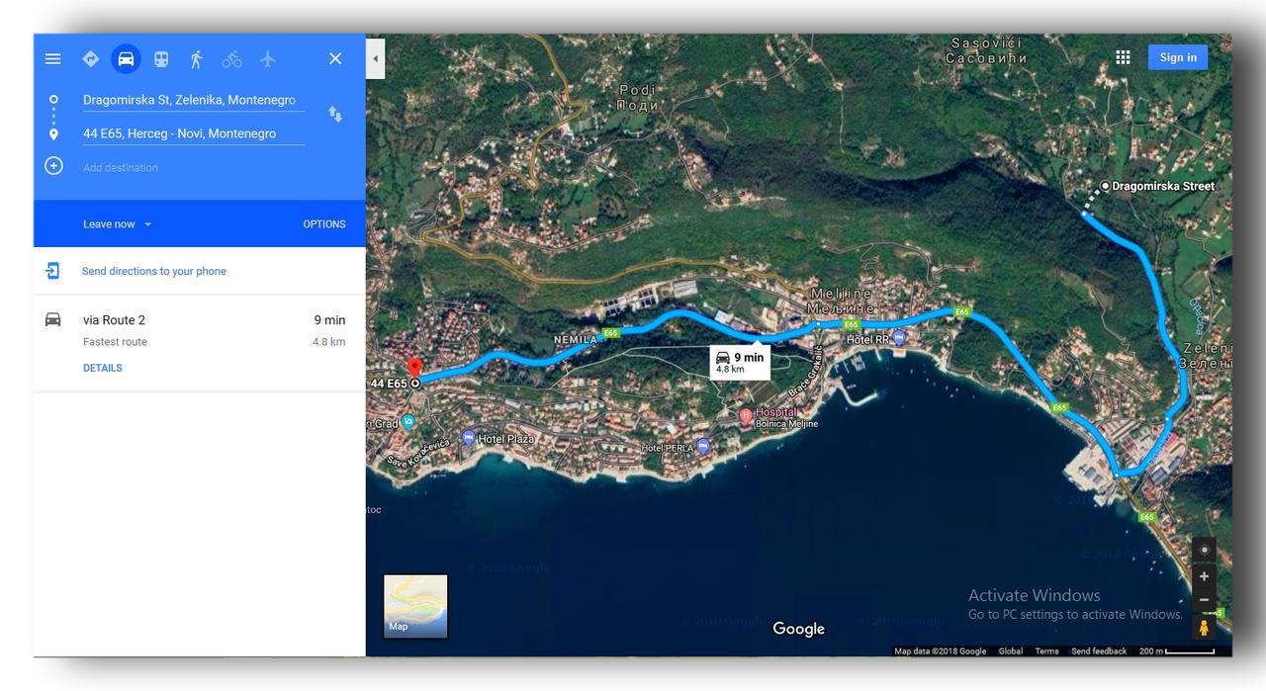
Task: Click the Add destination text
Action: [x=120, y=168]
